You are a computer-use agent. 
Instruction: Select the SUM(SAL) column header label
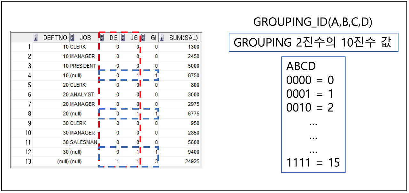point(183,38)
